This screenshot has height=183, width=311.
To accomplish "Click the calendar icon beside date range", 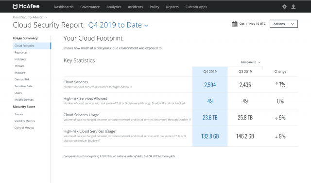I will point(235,24).
